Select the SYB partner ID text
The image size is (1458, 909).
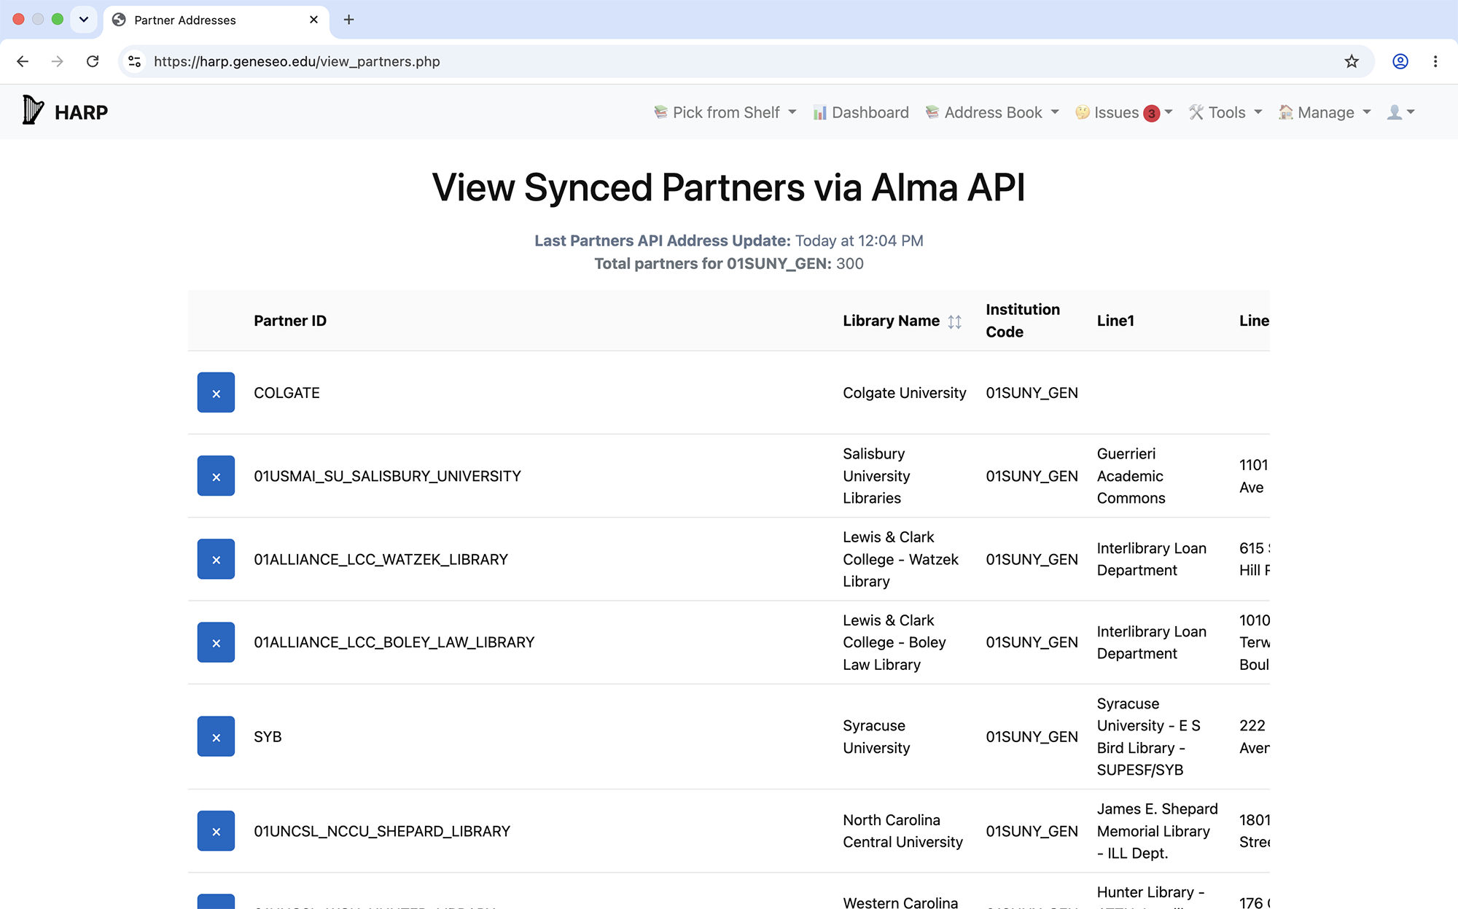point(268,737)
